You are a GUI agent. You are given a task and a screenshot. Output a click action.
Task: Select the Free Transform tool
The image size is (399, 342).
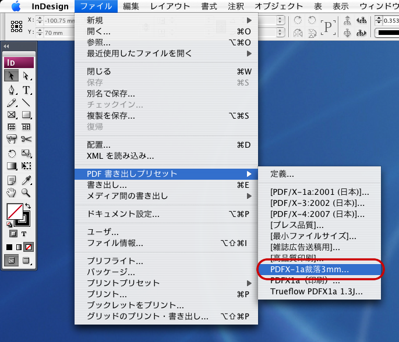26,166
